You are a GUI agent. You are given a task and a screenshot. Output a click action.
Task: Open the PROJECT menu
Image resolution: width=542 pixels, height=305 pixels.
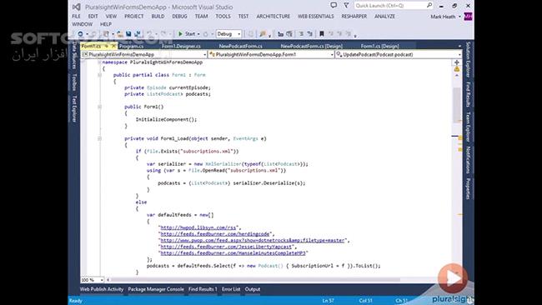pyautogui.click(x=133, y=16)
